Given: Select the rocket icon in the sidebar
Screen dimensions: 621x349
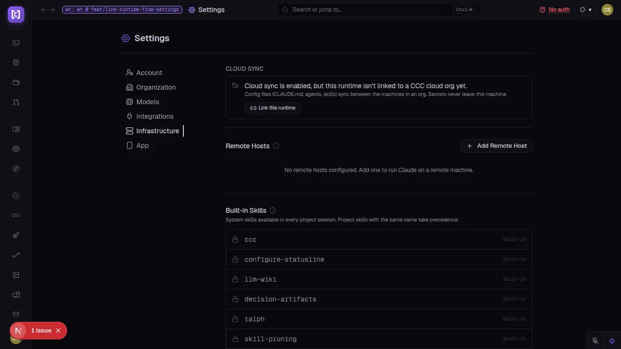Looking at the screenshot, I should pyautogui.click(x=16, y=235).
